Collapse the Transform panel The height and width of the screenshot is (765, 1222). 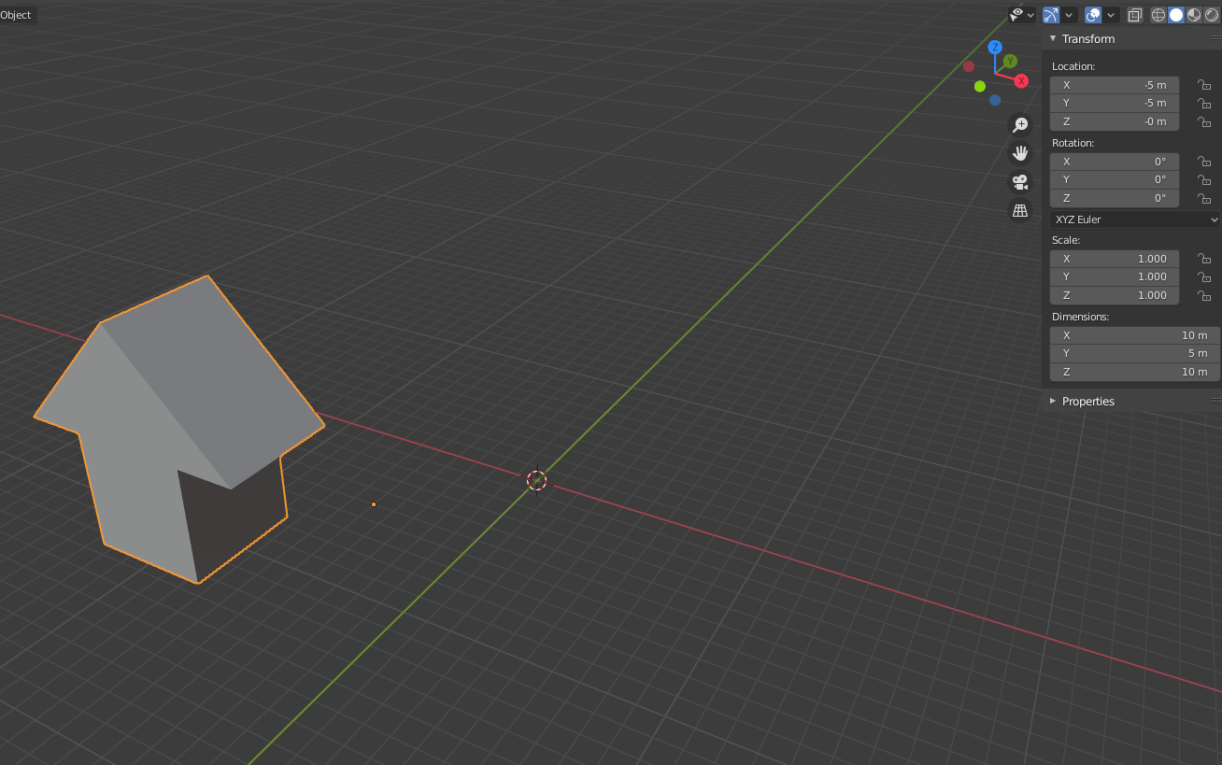point(1053,39)
